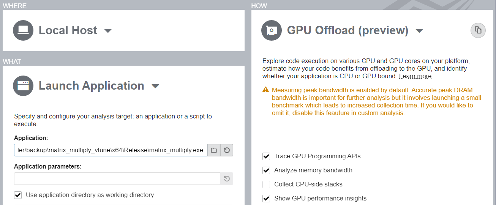Uncheck Use application directory as working directory

coord(18,195)
